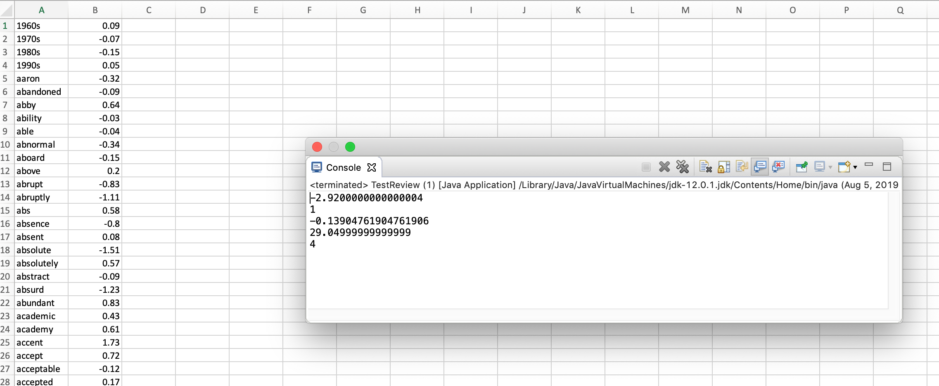Click value -1.11 in column B

click(95, 197)
